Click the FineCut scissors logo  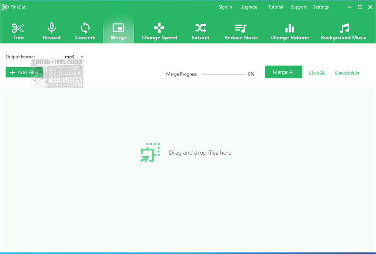(x=5, y=7)
